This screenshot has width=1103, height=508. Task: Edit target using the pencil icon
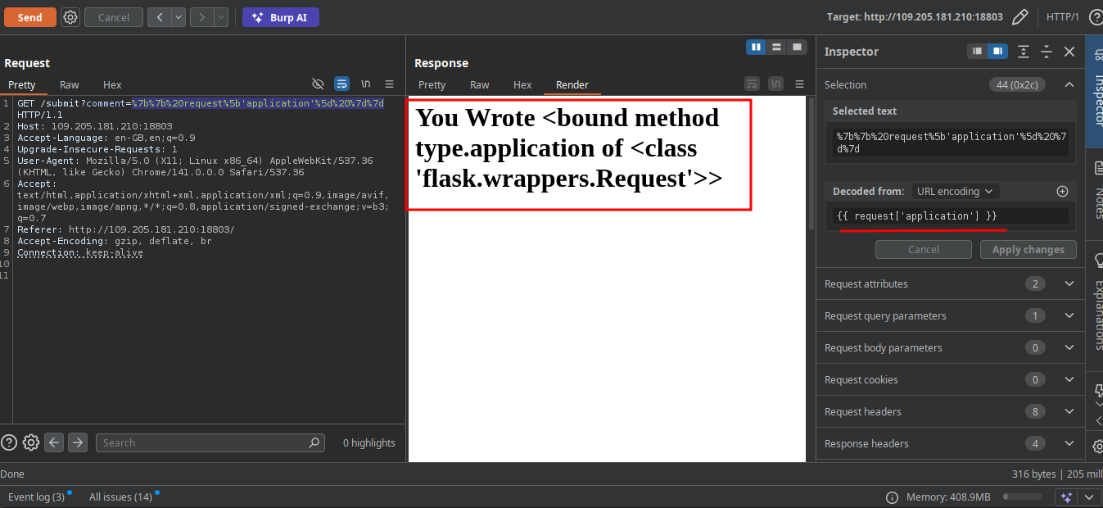1019,17
